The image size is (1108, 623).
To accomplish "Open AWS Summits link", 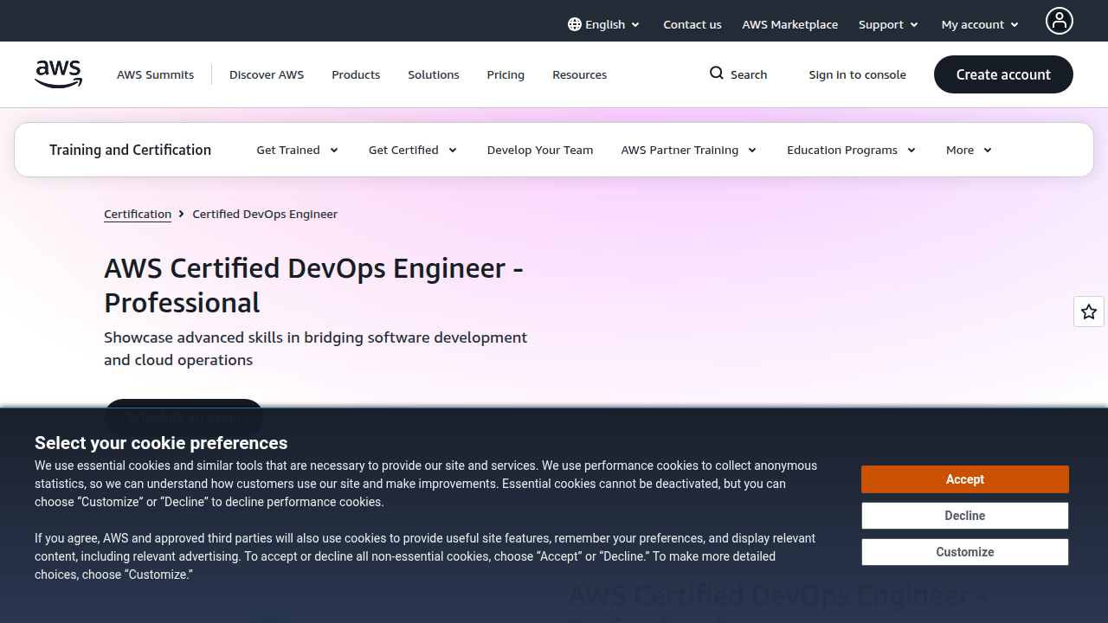I will [x=156, y=74].
